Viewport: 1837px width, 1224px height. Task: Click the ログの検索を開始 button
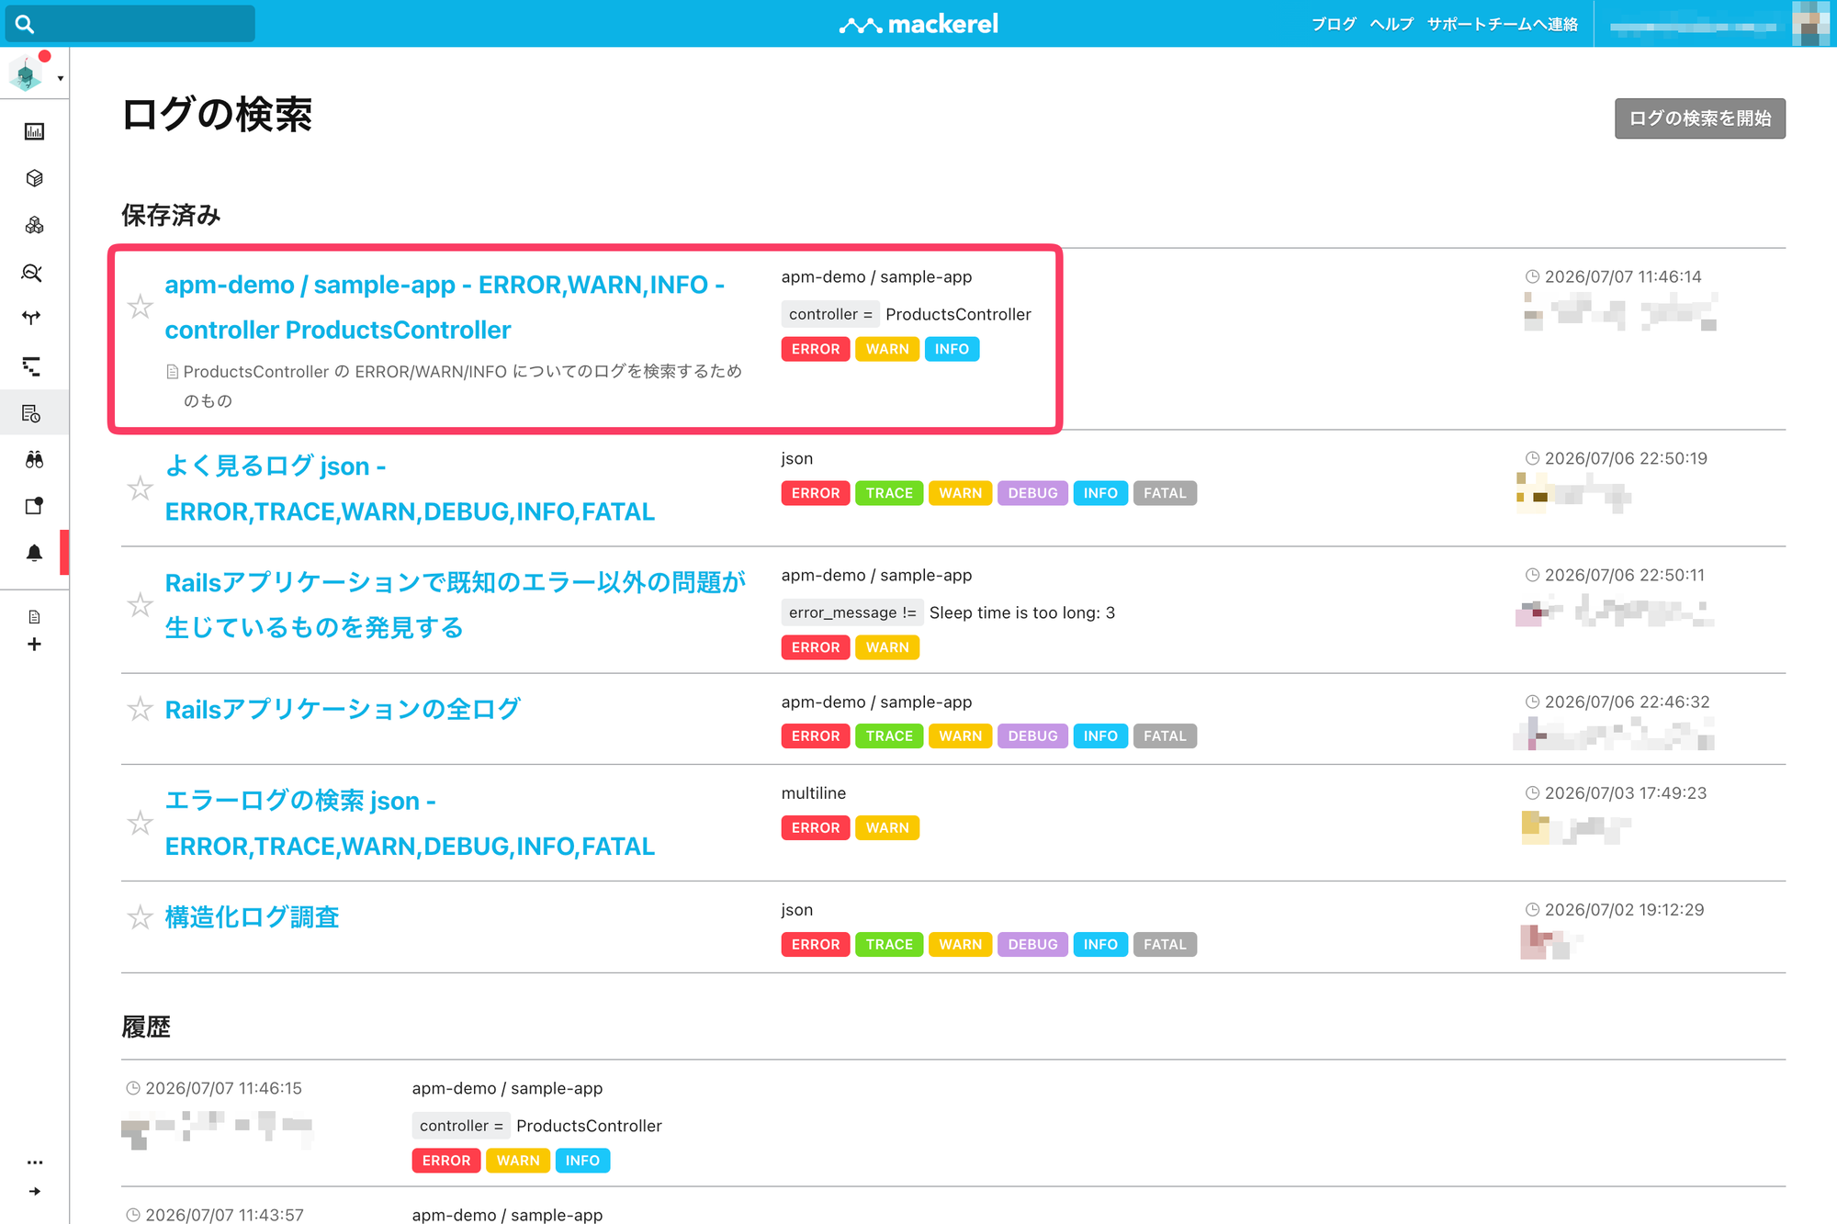tap(1700, 118)
